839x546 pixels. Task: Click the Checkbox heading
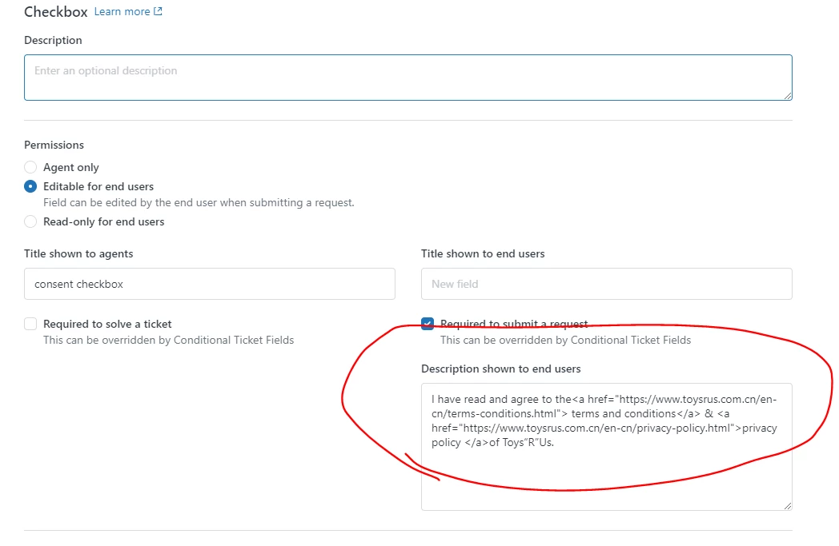click(x=56, y=12)
